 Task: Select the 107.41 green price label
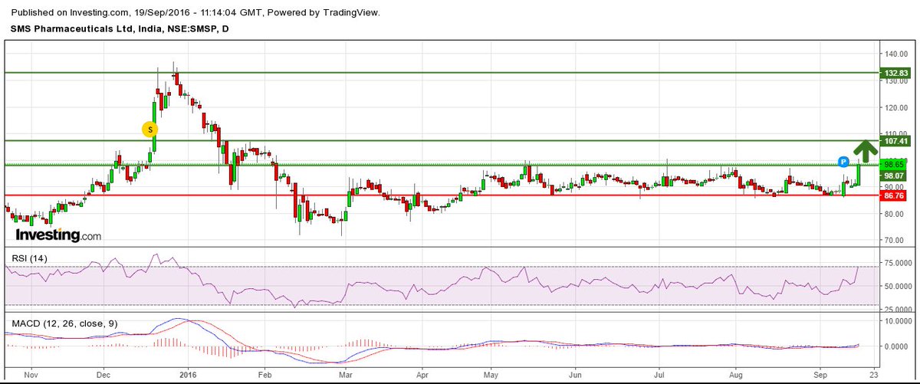pos(895,141)
